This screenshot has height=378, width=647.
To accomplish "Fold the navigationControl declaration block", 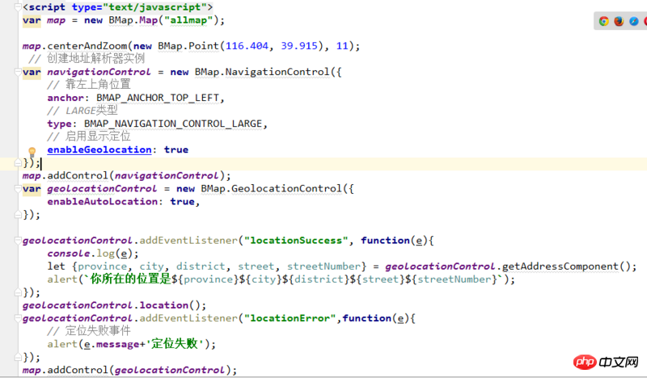I will 18,72.
